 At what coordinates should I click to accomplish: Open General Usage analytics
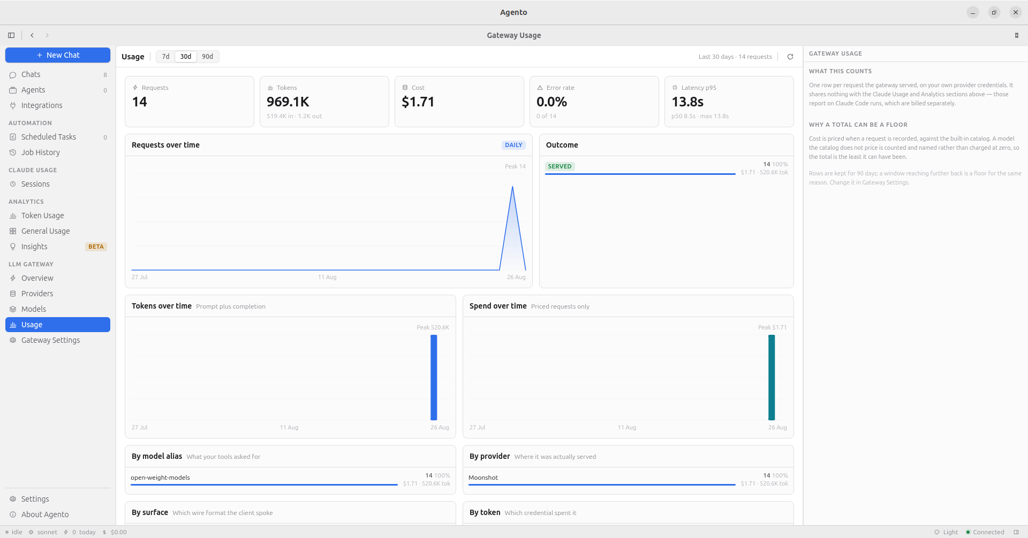pos(58,231)
